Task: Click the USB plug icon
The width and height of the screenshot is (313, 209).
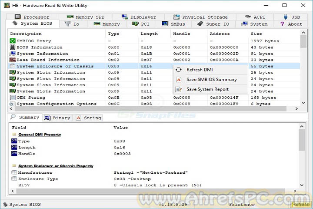Action: (x=286, y=17)
